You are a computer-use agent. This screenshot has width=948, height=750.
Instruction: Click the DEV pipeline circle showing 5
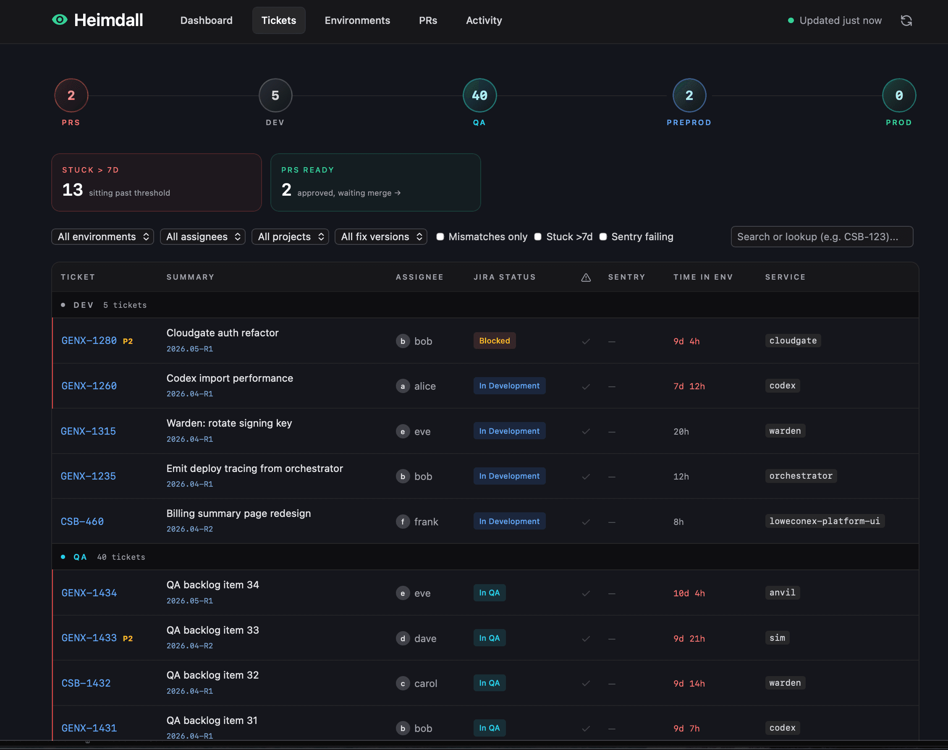point(275,95)
